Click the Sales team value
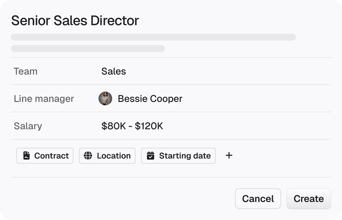Screen dimensions: 342x220 114,71
